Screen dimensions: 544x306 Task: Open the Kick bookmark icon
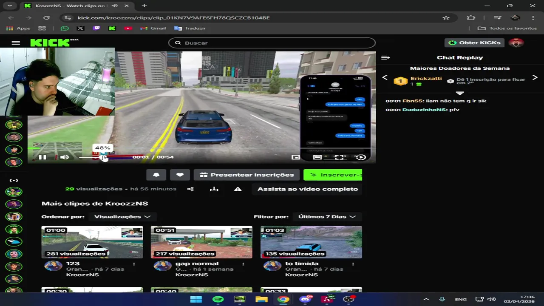click(112, 28)
